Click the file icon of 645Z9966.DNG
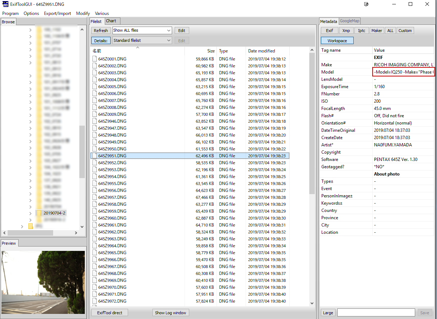This screenshot has height=319, width=437. (95, 260)
